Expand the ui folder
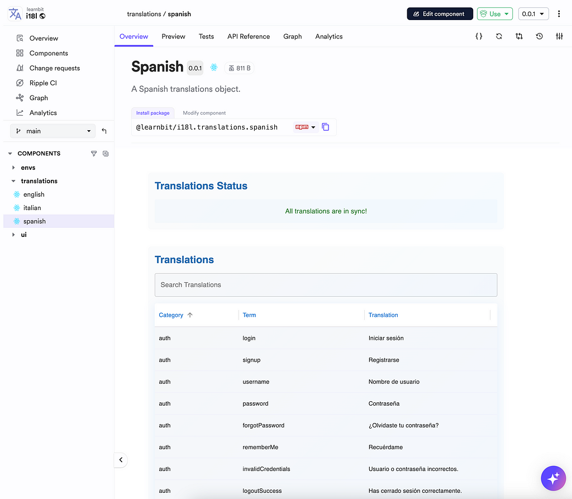Screen dimensions: 572x499 pos(13,235)
